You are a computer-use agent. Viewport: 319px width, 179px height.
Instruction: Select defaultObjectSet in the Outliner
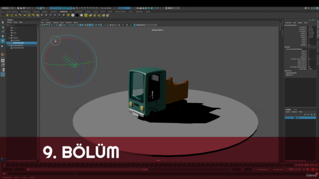point(18,48)
